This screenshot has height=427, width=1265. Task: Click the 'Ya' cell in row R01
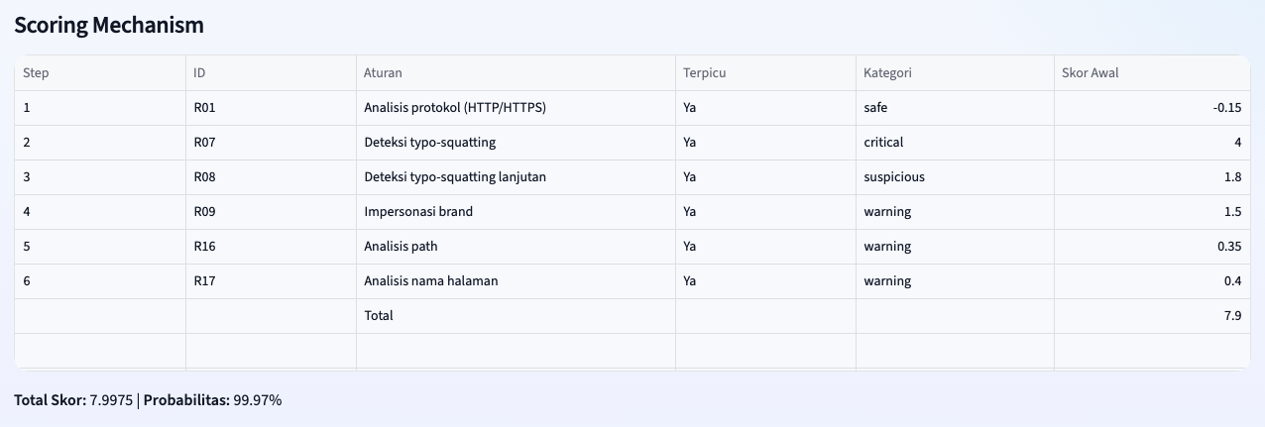(765, 108)
